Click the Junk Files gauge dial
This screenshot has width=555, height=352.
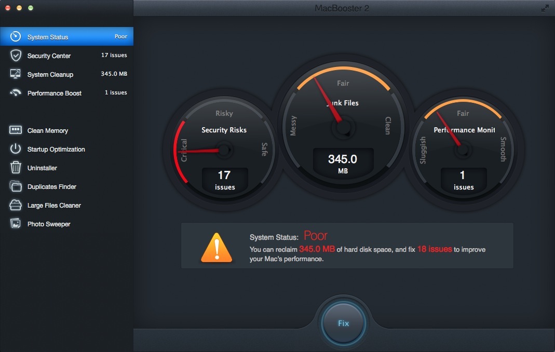342,124
